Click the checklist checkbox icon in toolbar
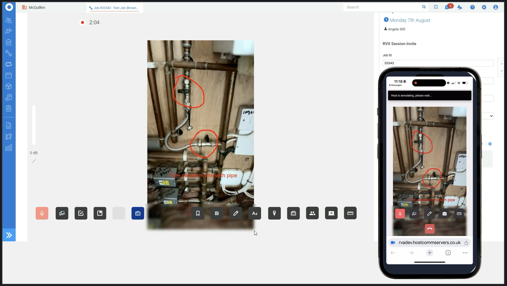 tap(81, 213)
